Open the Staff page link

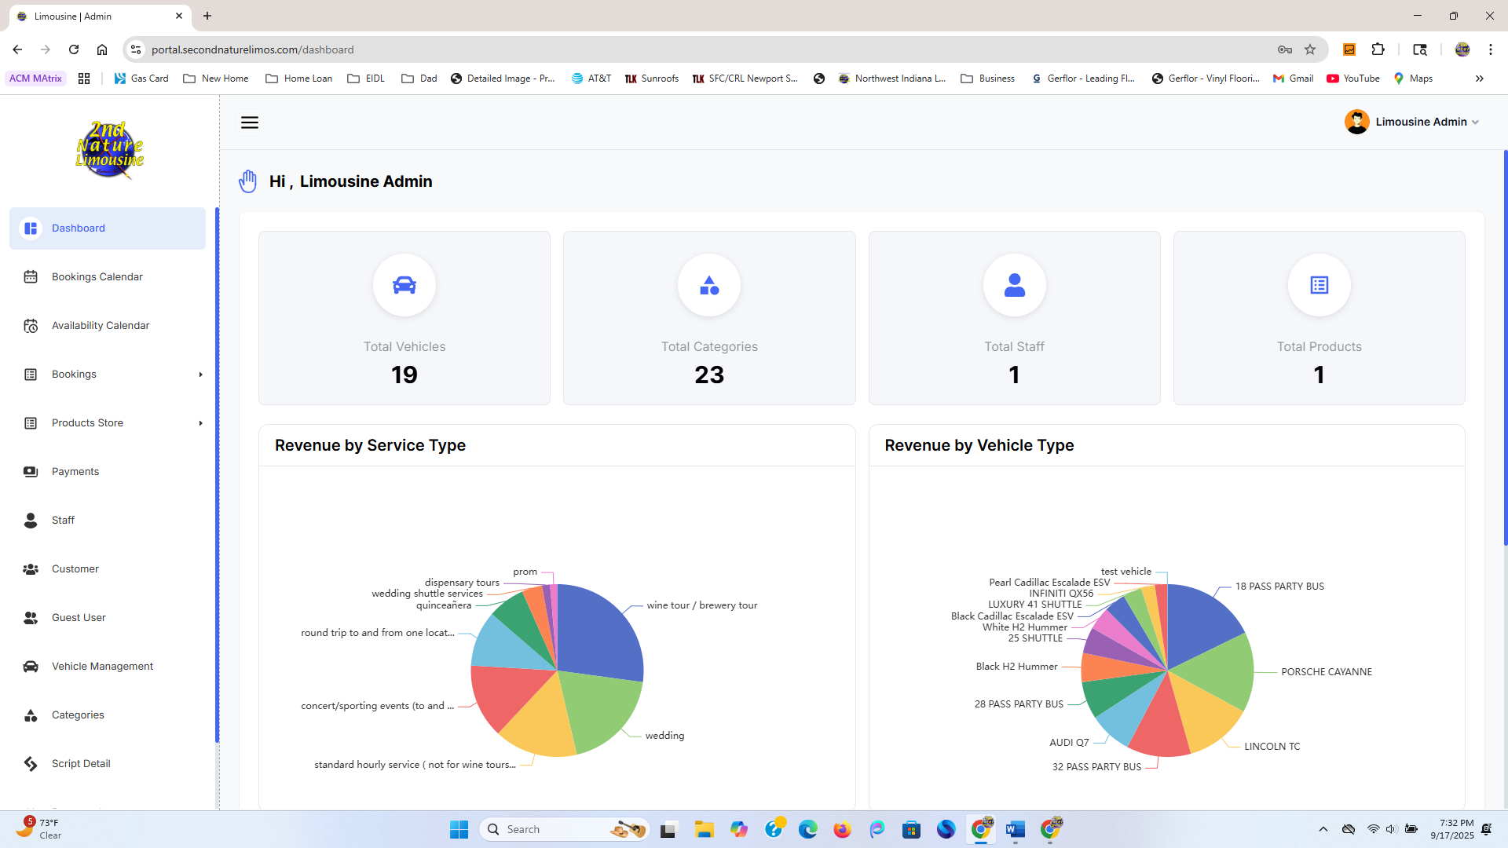63,521
